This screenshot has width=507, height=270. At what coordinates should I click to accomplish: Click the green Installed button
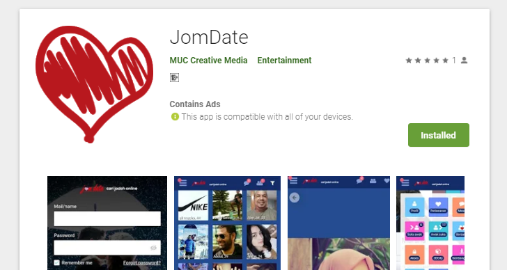[439, 135]
